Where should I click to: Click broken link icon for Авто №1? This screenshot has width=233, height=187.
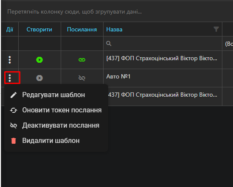click(x=82, y=78)
